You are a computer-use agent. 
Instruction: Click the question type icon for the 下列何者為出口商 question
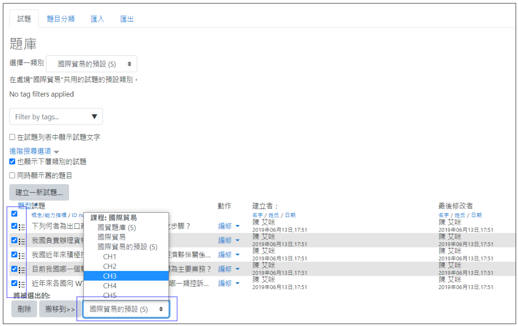point(22,227)
